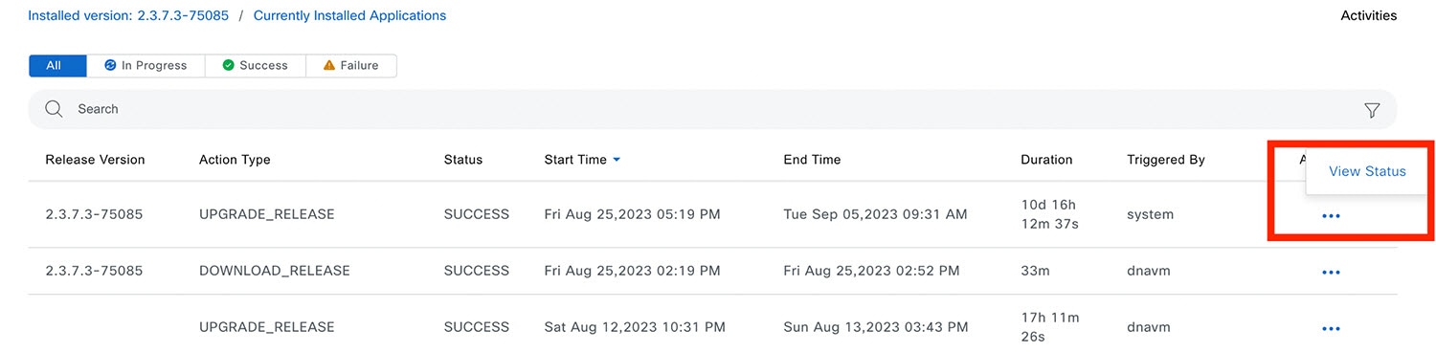
Task: Open actions menu for first UPGRADE_RELEASE row
Action: point(1331,215)
